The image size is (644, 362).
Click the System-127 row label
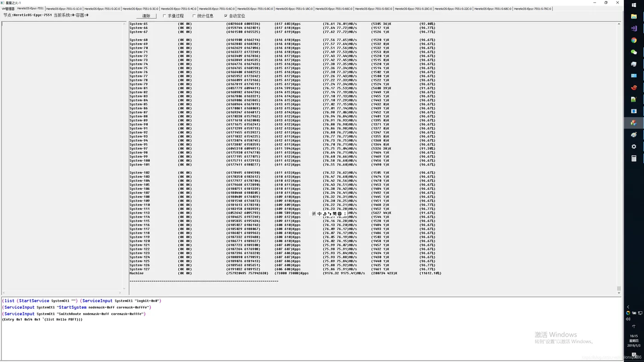pyautogui.click(x=139, y=269)
